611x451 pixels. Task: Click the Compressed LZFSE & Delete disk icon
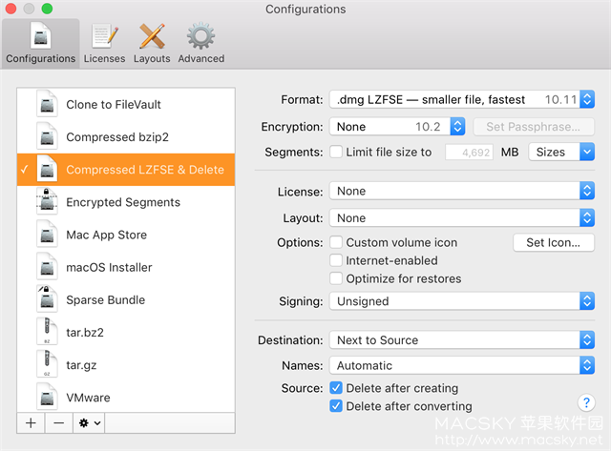pyautogui.click(x=47, y=170)
